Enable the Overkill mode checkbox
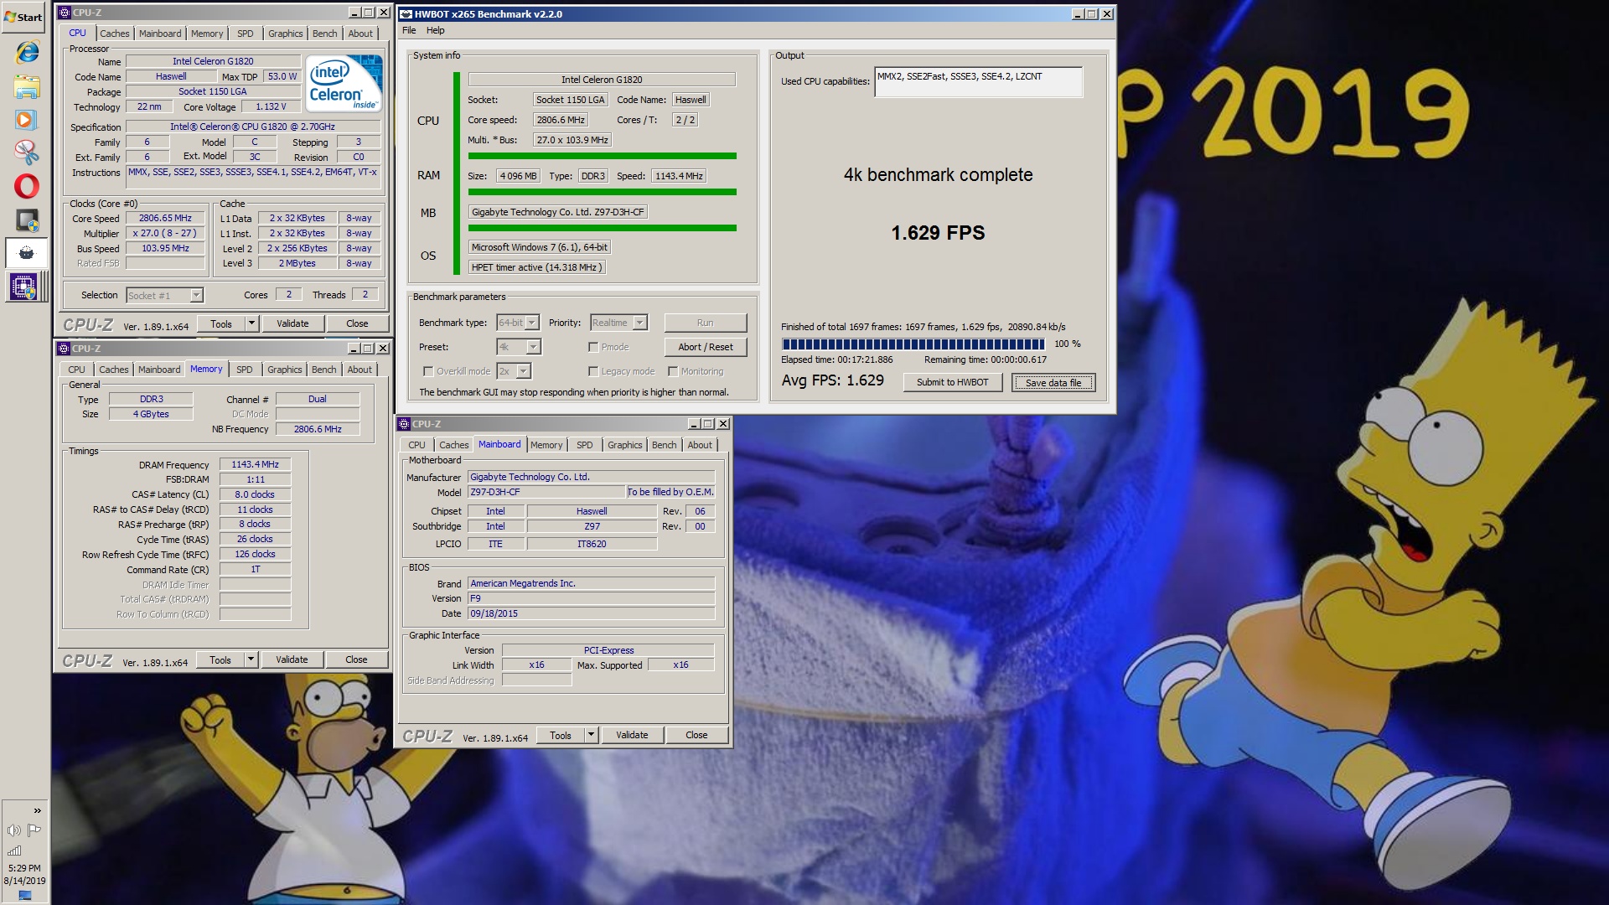This screenshot has width=1609, height=905. tap(428, 371)
